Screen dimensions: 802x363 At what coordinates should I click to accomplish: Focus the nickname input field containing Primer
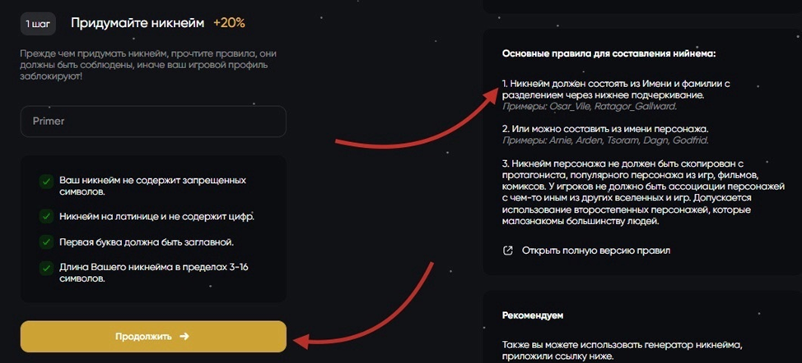(153, 122)
